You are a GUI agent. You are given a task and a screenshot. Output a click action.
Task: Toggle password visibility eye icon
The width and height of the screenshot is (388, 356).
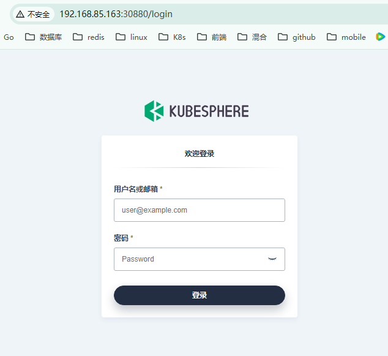272,259
